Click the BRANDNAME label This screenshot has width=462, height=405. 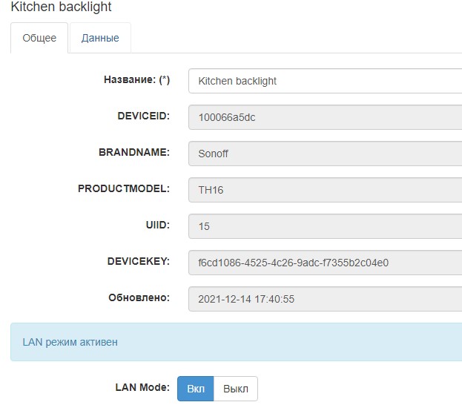tap(133, 152)
